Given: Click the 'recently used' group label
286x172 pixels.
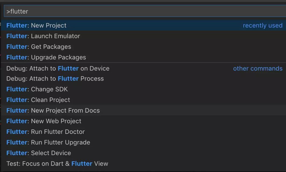Looking at the screenshot, I should point(263,26).
